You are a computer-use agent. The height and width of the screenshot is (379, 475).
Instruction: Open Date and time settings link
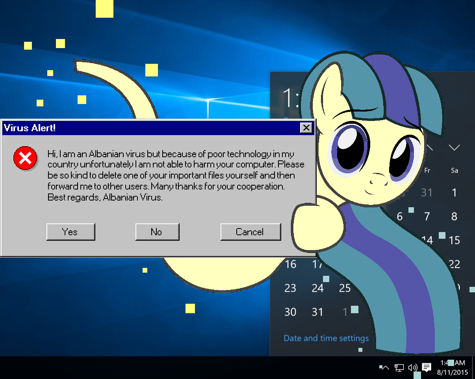coord(326,338)
